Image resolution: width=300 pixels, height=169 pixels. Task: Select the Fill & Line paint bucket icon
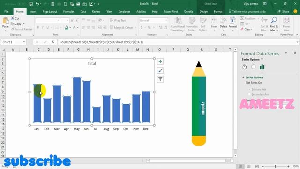point(245,67)
